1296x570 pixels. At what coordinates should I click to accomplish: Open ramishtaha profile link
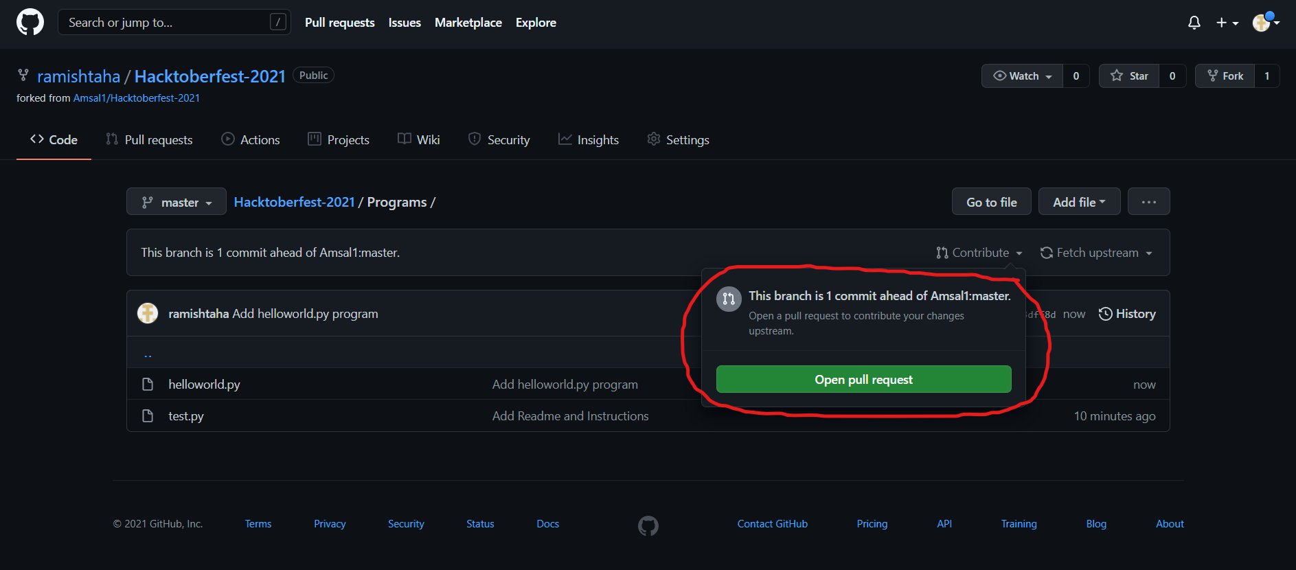tap(78, 76)
